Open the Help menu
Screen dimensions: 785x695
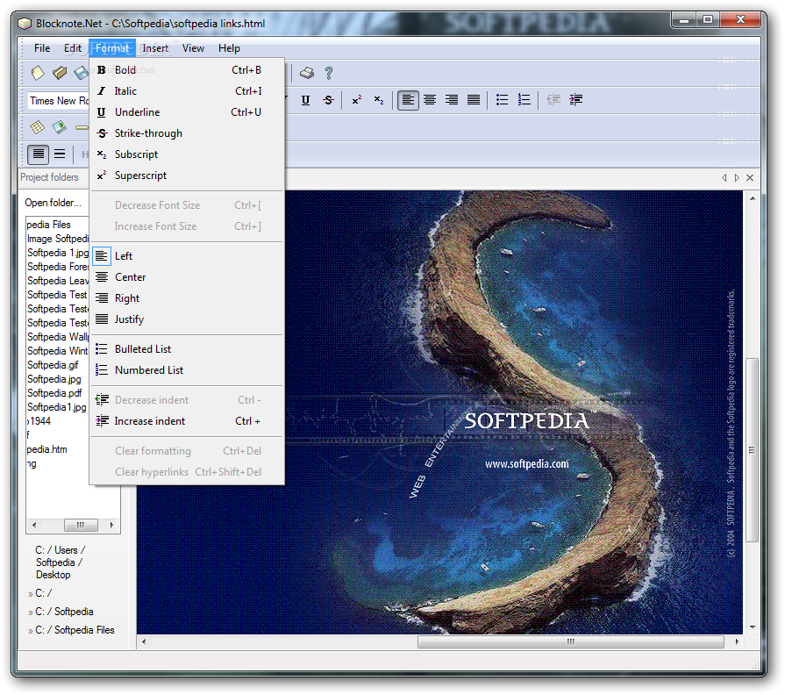(x=229, y=48)
